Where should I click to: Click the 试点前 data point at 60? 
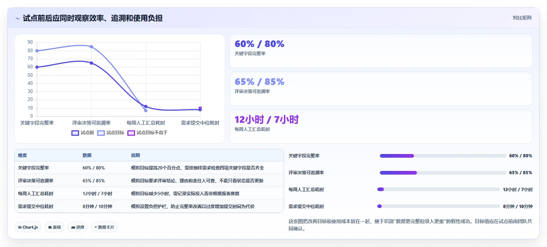(x=37, y=67)
